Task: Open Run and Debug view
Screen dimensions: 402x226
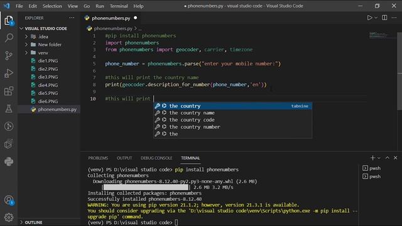Action: [9, 73]
